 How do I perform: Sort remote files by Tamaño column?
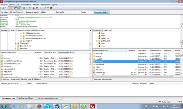(132, 51)
